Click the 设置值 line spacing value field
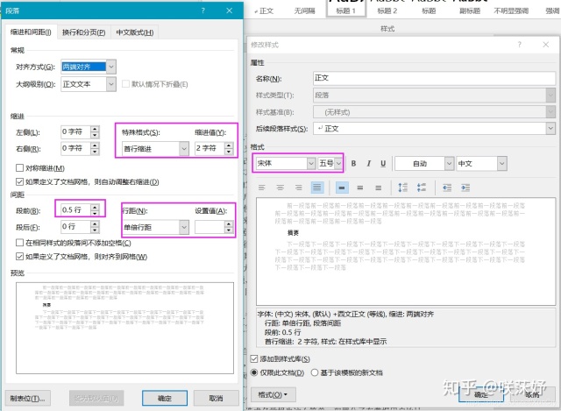This screenshot has width=561, height=411. coord(209,227)
